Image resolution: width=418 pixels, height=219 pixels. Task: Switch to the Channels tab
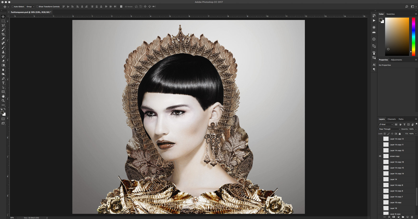[x=392, y=119]
